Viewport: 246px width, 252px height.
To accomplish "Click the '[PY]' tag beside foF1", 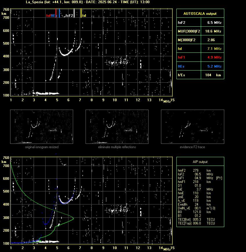I will (x=219, y=178).
